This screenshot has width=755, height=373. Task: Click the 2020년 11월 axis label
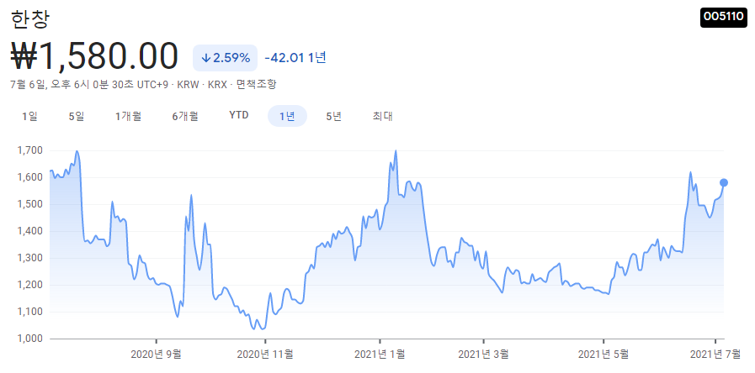(265, 355)
